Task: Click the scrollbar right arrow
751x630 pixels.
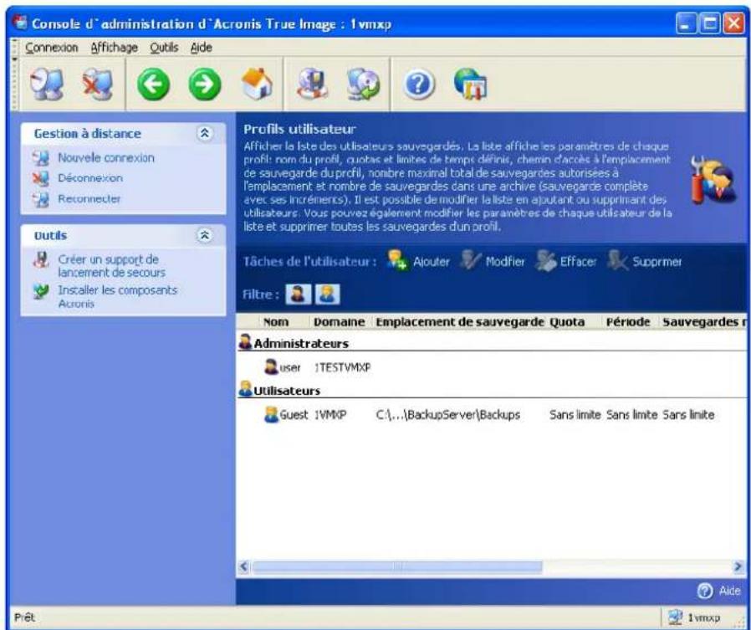Action: pos(738,566)
